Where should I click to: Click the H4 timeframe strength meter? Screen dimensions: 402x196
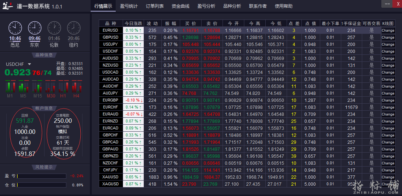coord(77,87)
